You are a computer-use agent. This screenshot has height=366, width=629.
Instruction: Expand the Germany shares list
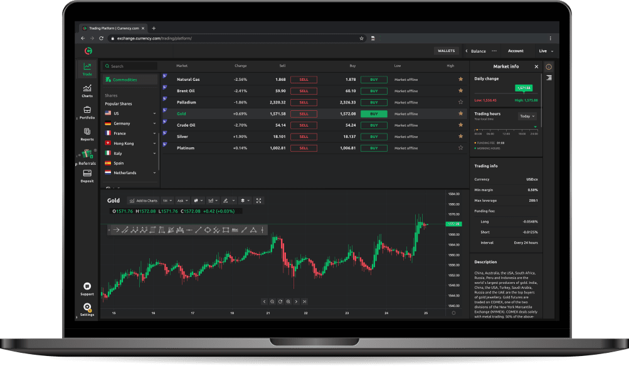tap(154, 123)
